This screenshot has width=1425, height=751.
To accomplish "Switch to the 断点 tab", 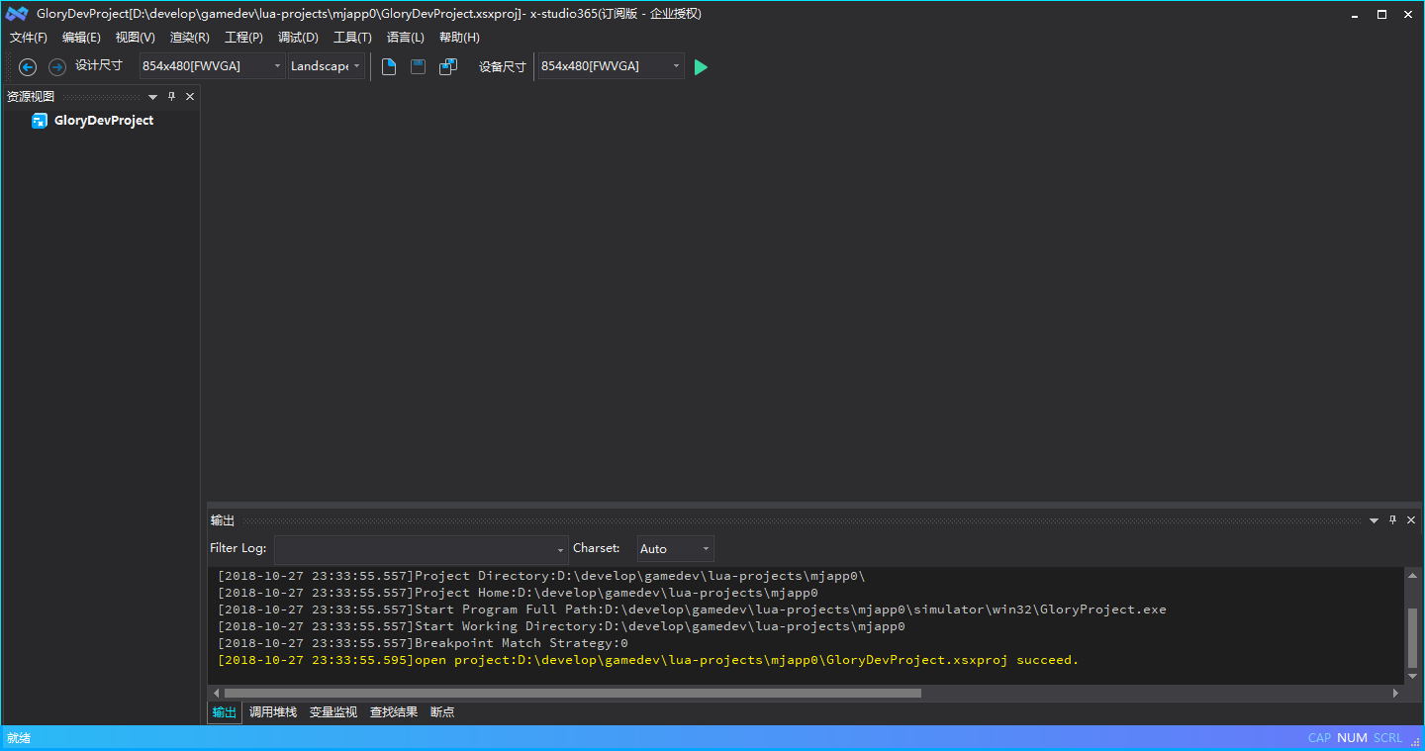I will [442, 712].
